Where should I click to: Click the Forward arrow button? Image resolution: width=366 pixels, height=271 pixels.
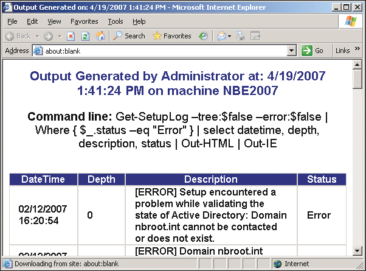(48, 37)
